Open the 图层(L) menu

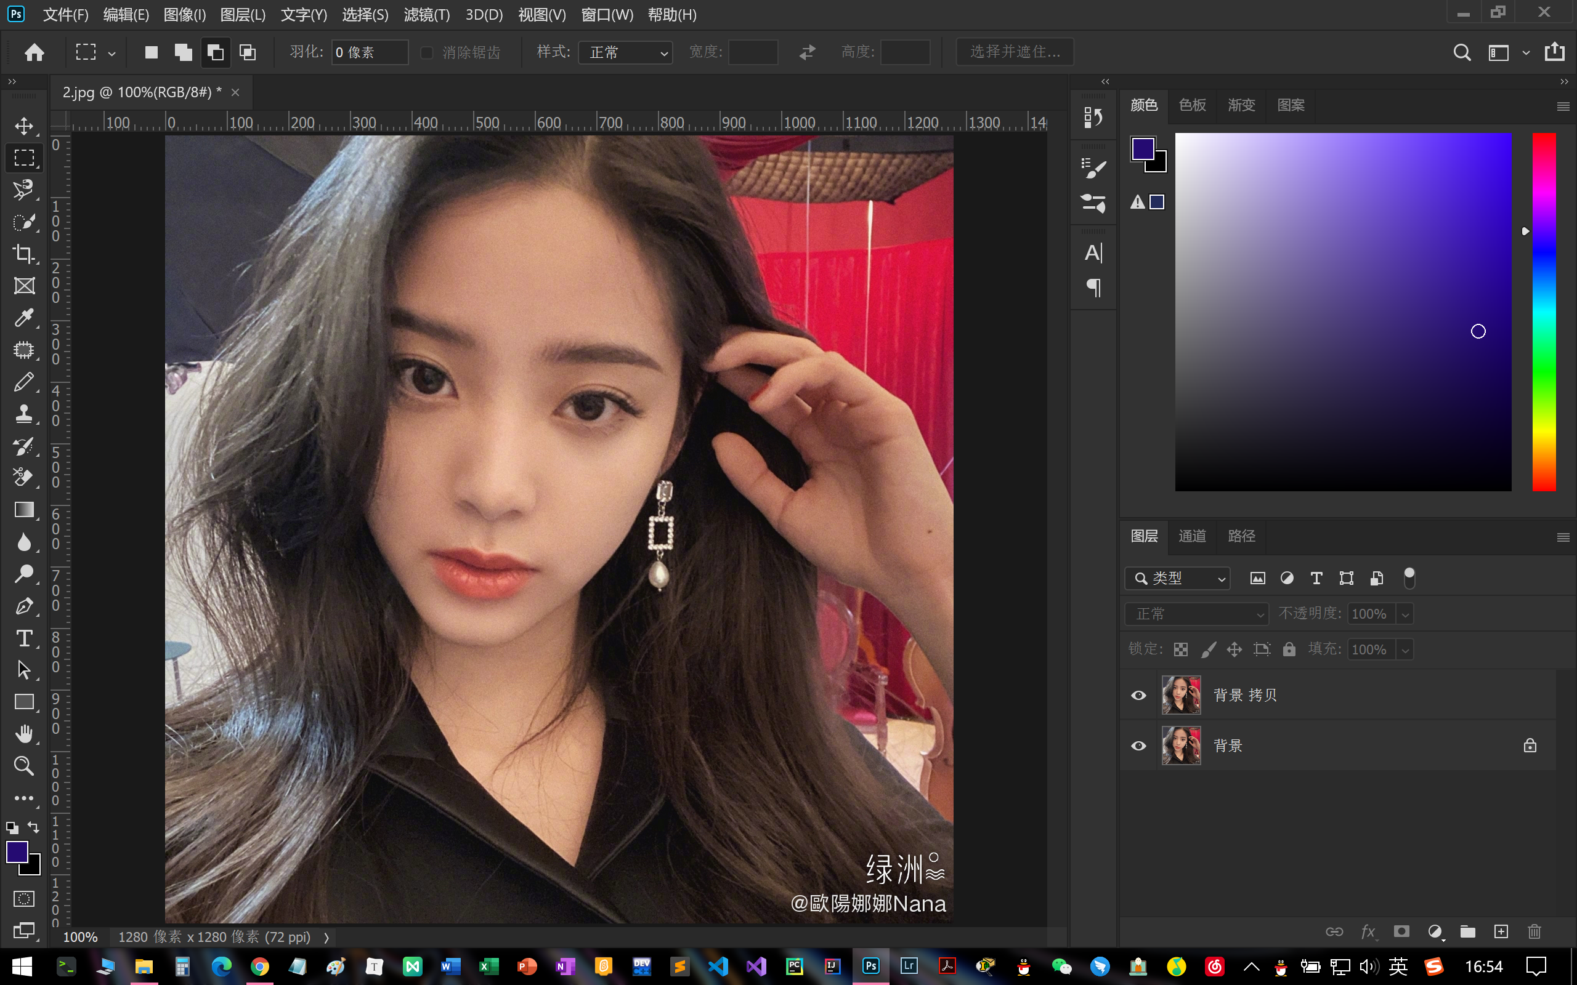coord(243,14)
